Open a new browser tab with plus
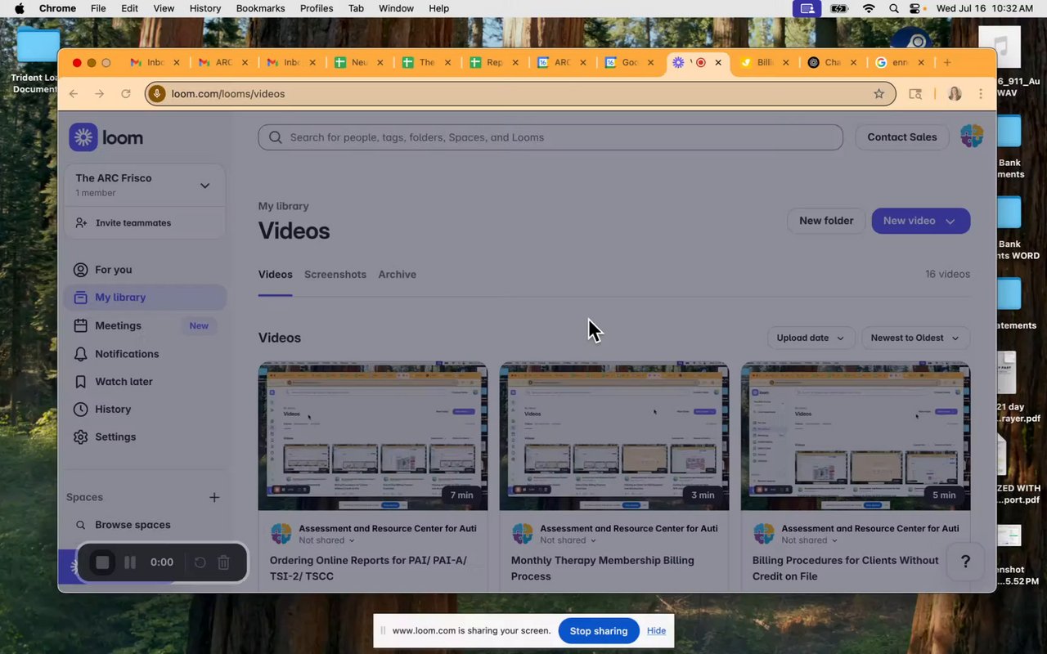1047x654 pixels. click(x=947, y=62)
